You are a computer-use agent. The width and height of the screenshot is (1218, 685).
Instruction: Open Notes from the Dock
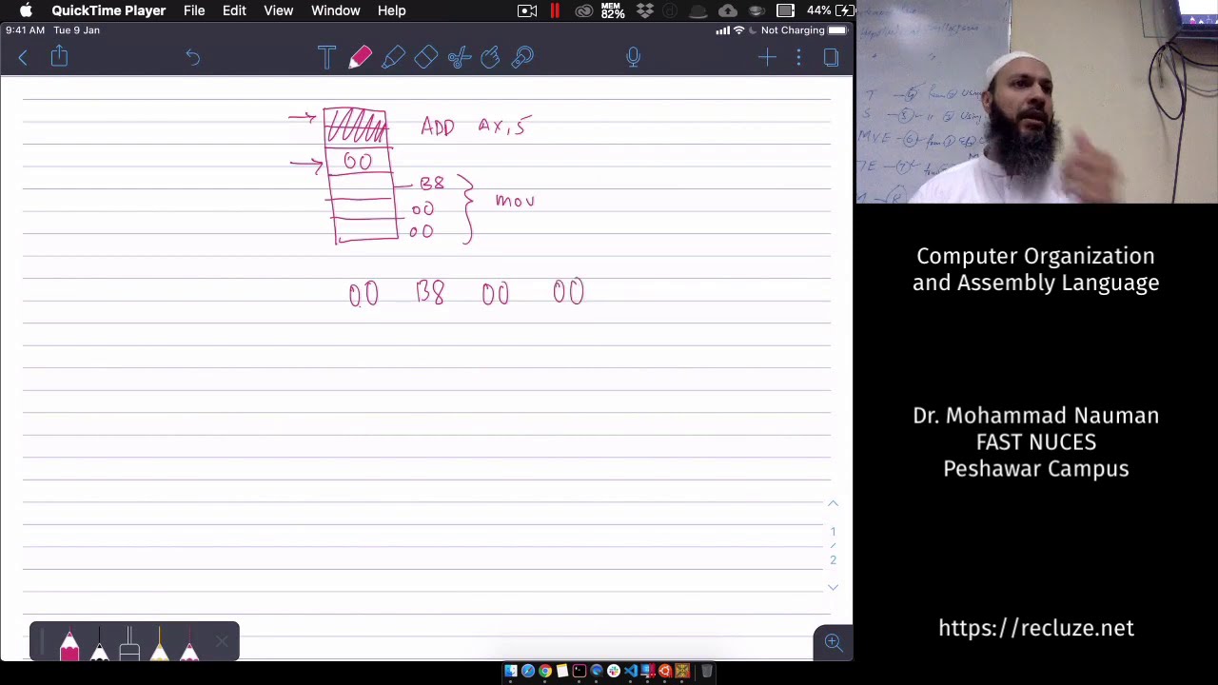(562, 671)
